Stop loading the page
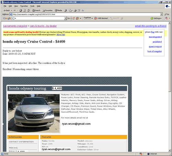The width and height of the screenshot is (172, 156). [x=21, y=10]
